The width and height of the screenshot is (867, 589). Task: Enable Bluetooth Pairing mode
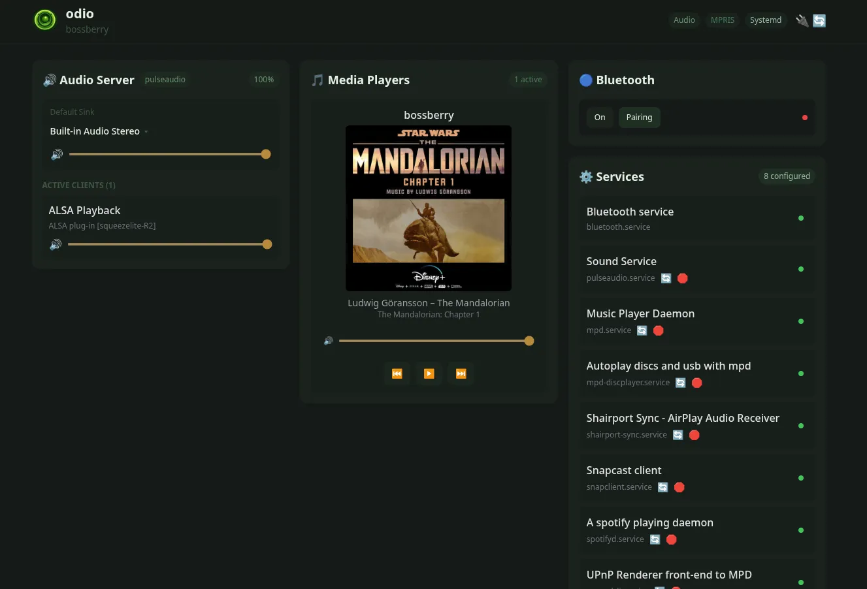tap(639, 117)
